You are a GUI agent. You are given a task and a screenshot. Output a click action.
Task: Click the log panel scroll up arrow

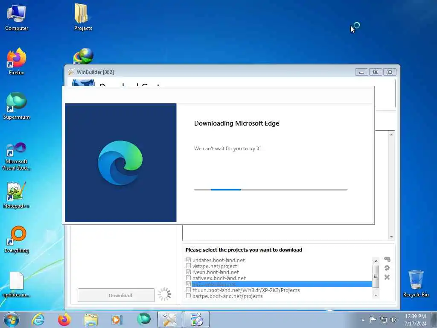tap(391, 135)
